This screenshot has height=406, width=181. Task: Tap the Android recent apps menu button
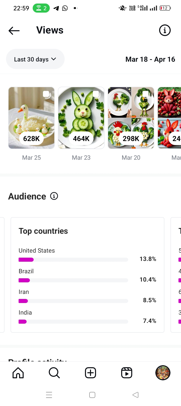49,395
